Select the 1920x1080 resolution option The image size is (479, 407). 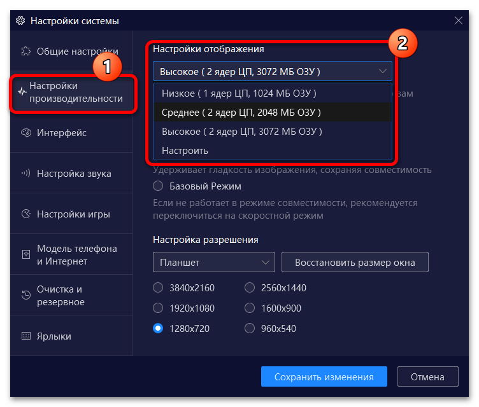[x=158, y=308]
